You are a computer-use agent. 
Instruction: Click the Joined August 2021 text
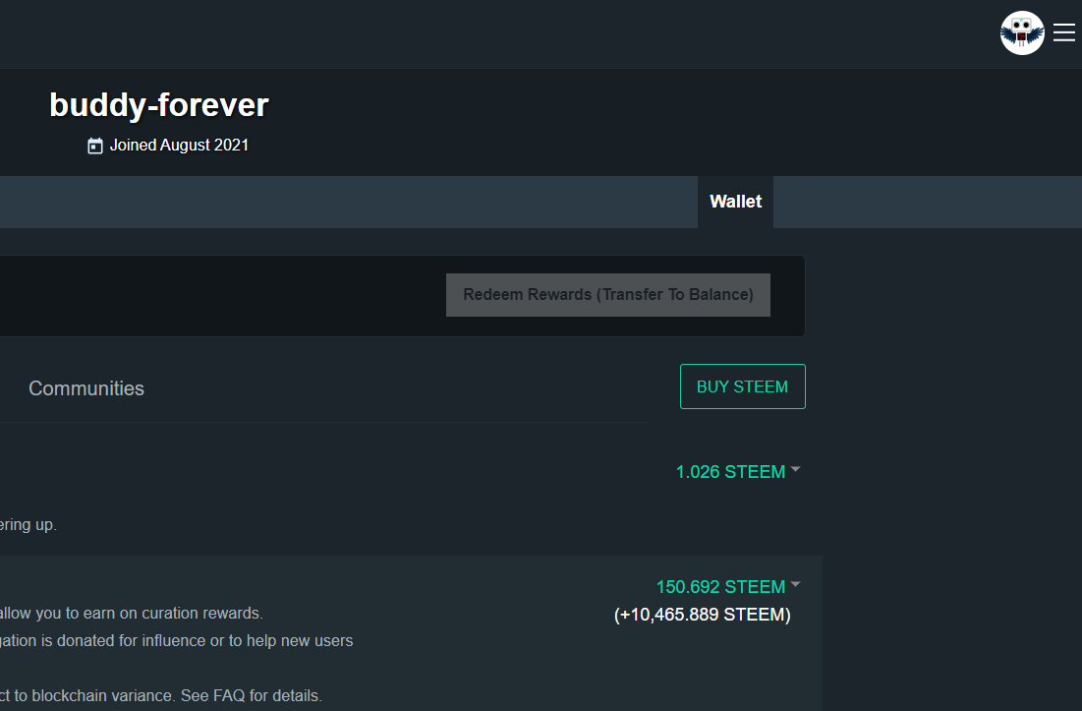pos(180,145)
